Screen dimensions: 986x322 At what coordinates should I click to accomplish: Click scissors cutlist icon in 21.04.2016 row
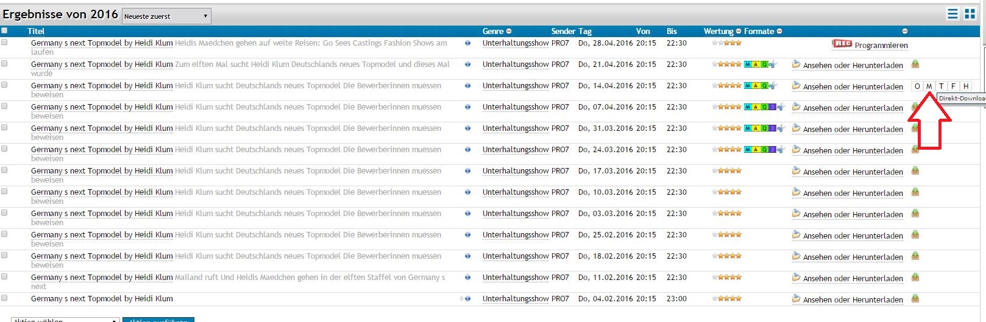point(773,65)
